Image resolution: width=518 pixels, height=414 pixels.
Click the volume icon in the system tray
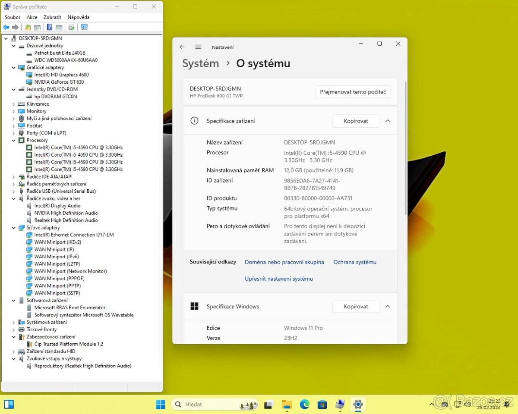pos(467,405)
